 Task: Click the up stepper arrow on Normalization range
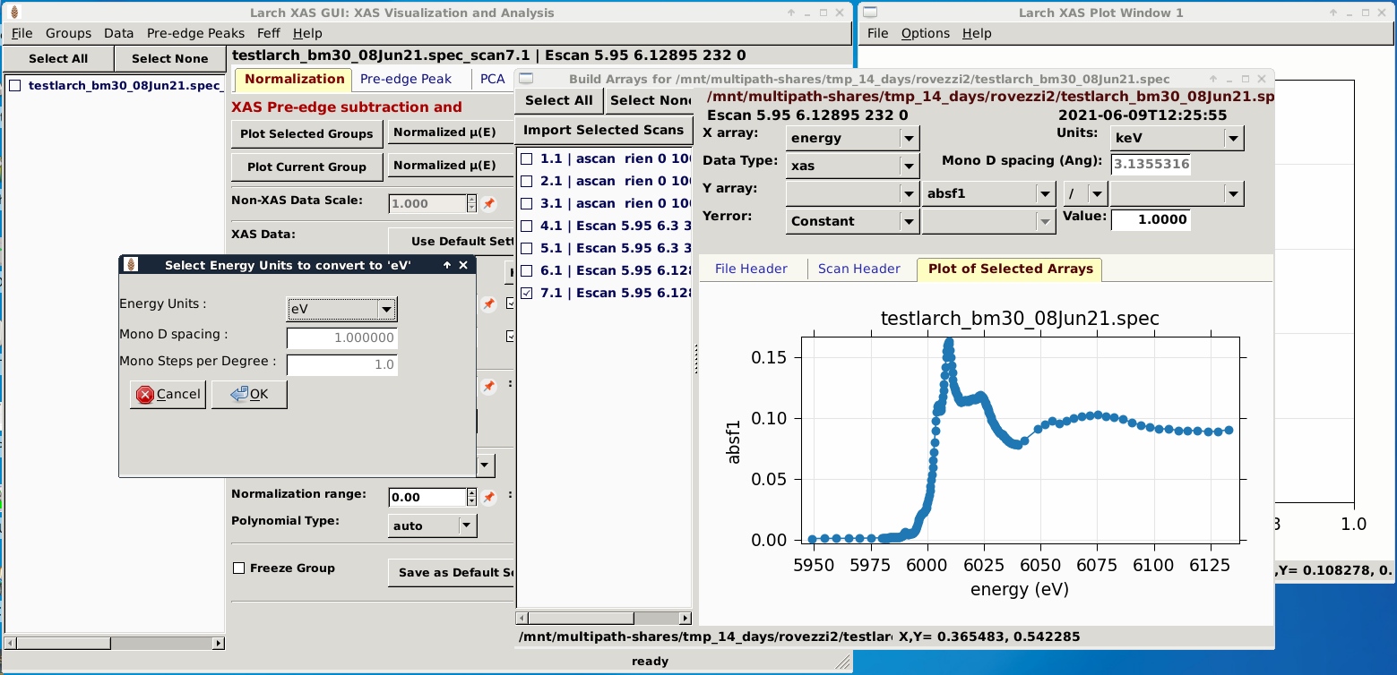[472, 491]
